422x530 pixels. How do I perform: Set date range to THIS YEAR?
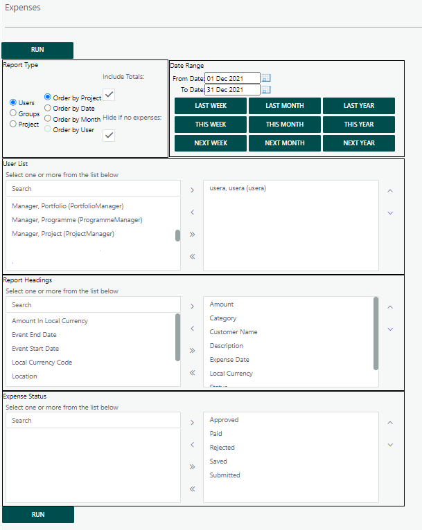coord(359,125)
